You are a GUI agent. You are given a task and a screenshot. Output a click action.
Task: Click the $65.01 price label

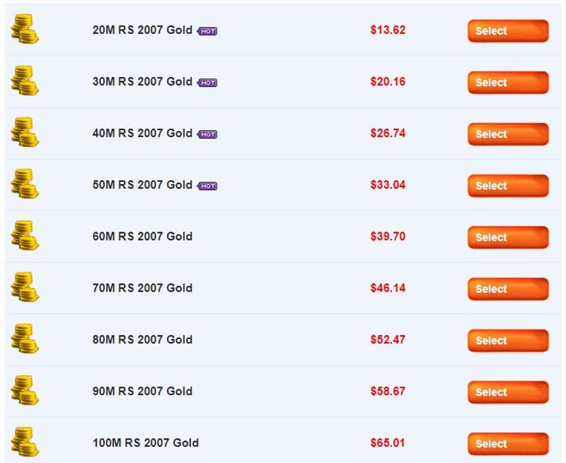coord(388,442)
